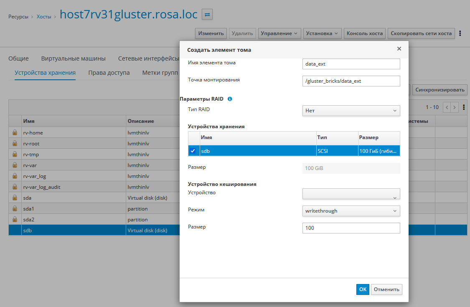Open the storage table kebab menu
This screenshot has width=470, height=307.
coord(464,107)
